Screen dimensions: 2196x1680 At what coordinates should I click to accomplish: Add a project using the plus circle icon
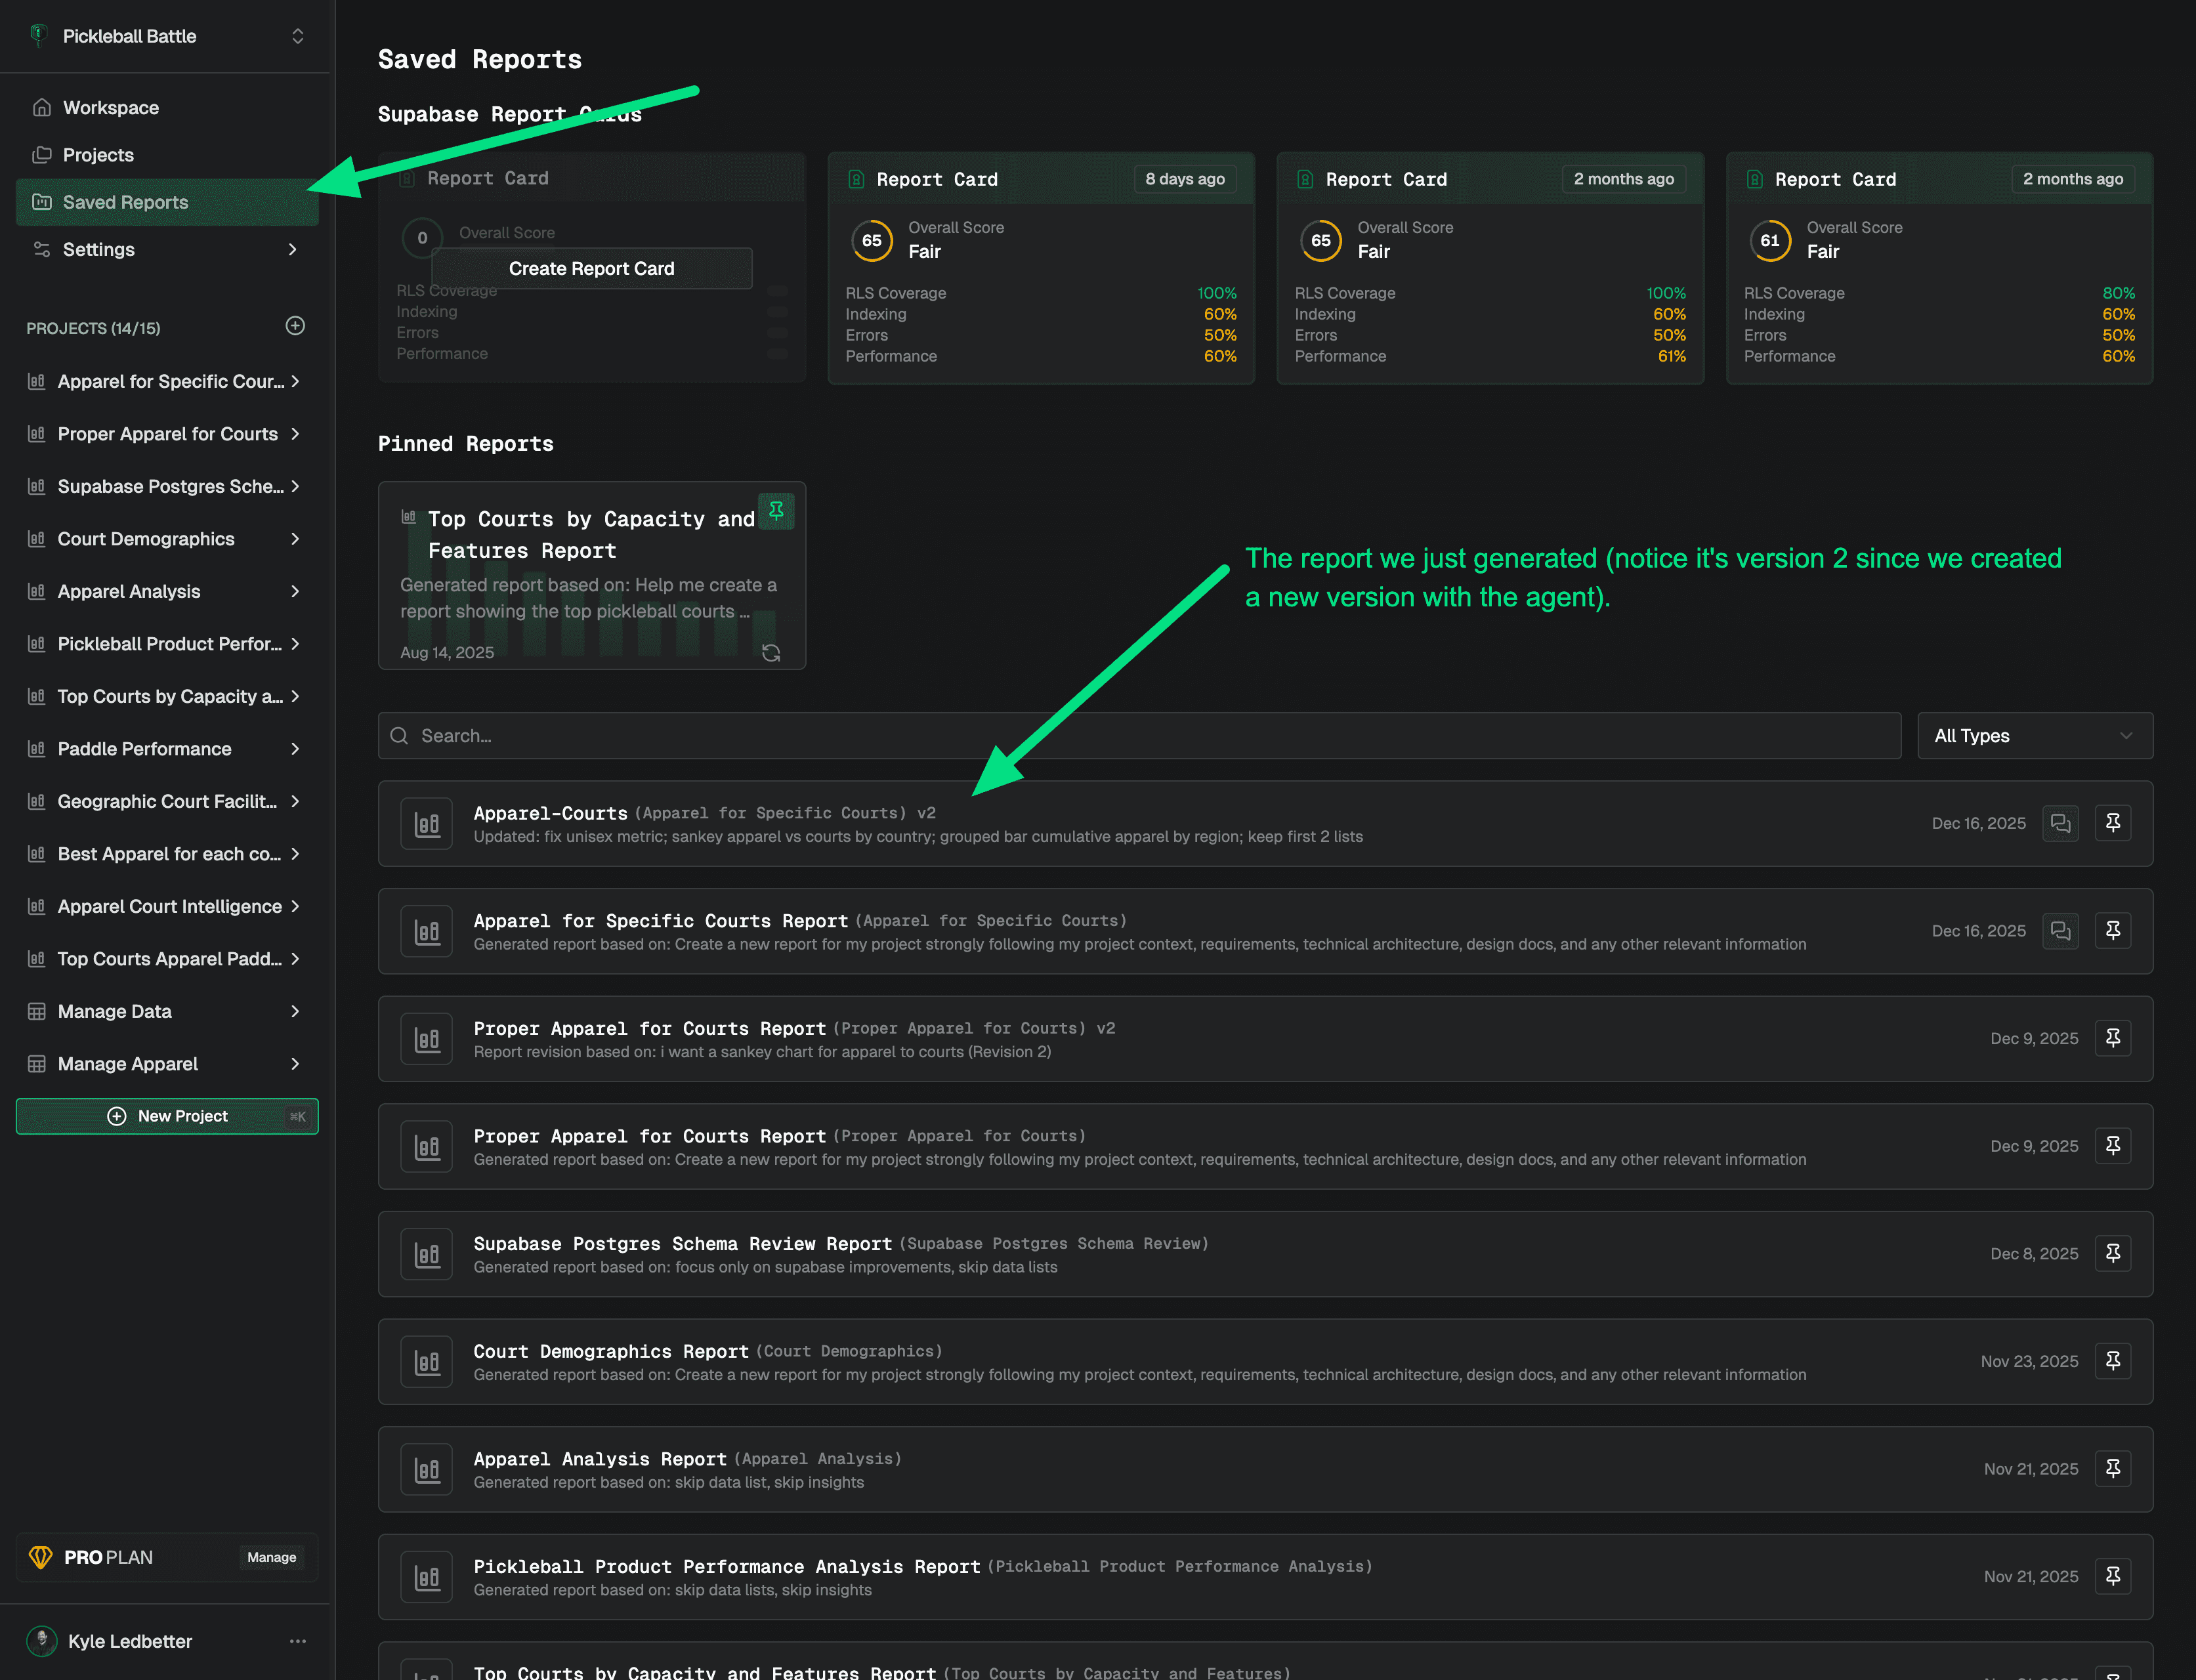295,326
